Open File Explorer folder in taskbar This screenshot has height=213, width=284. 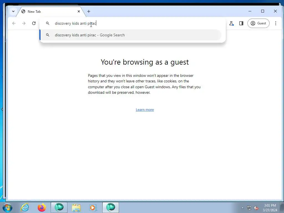point(76,207)
